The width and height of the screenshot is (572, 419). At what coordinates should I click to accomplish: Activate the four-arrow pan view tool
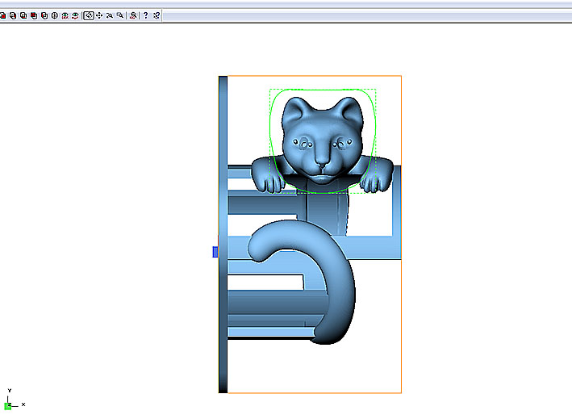[98, 15]
